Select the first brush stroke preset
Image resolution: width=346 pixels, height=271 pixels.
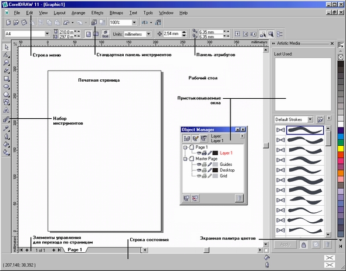coord(305,130)
